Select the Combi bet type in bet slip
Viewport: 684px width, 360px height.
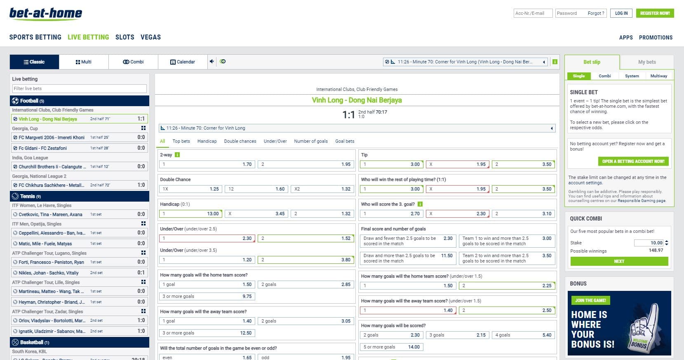point(605,76)
